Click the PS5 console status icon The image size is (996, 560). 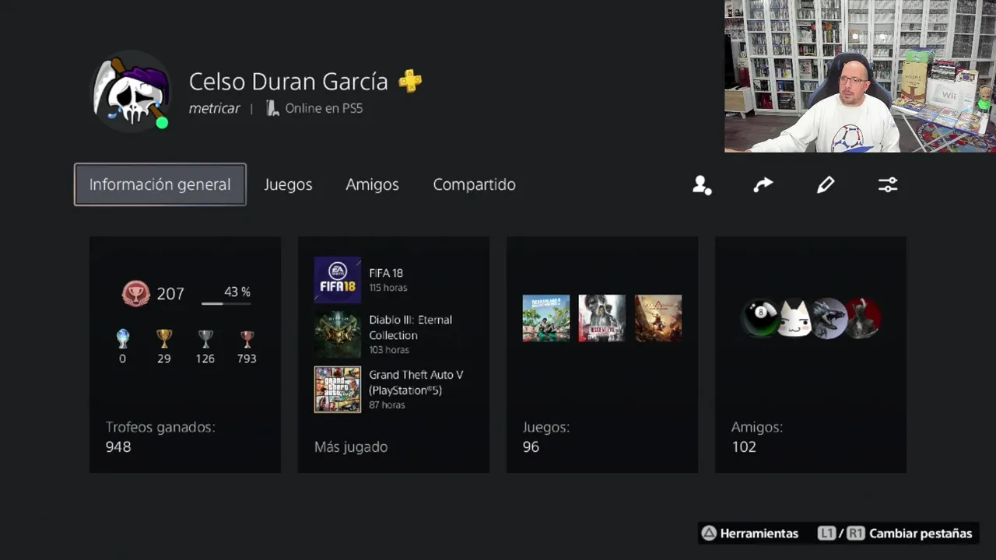point(272,108)
